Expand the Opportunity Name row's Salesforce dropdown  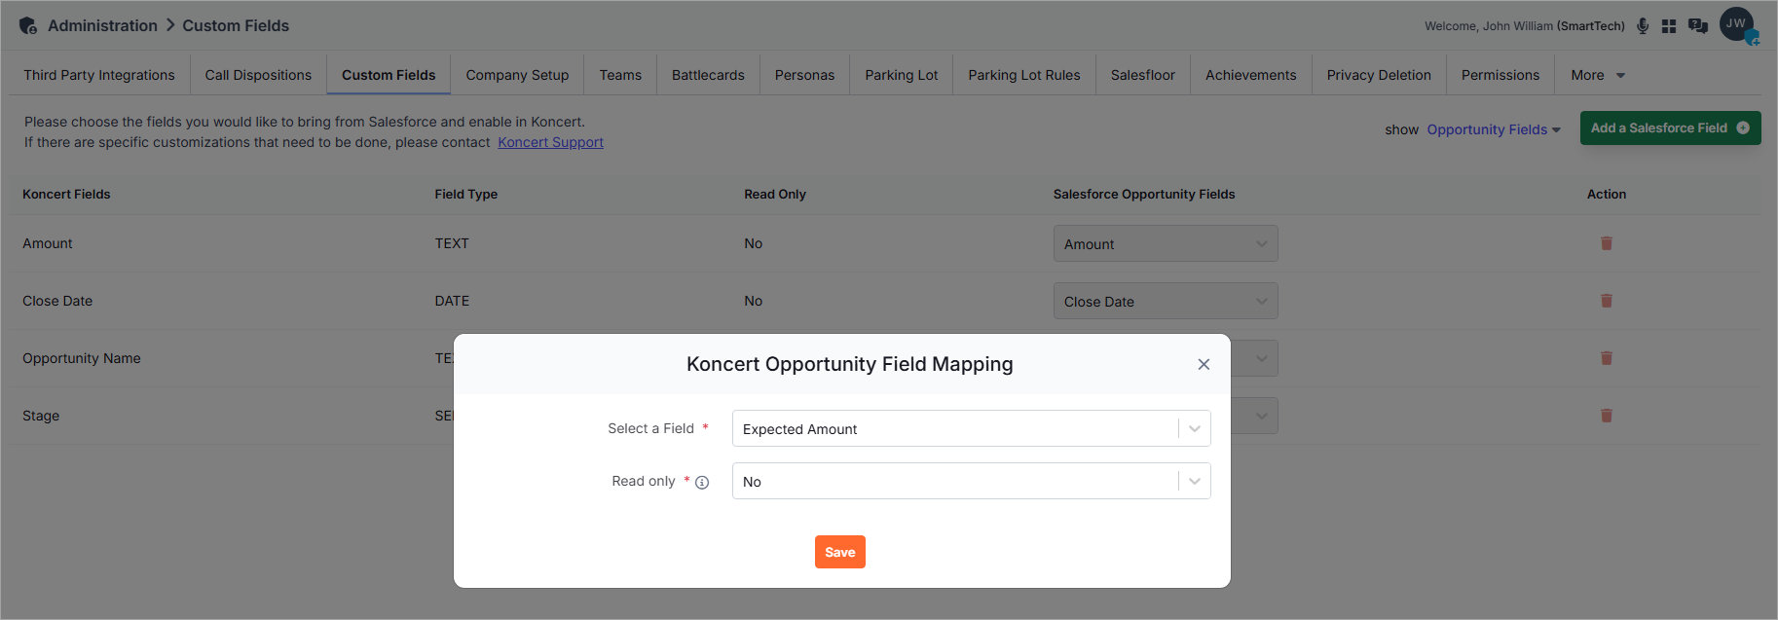coord(1255,358)
